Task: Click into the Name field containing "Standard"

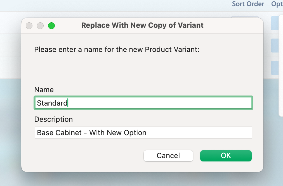Action: [x=143, y=103]
